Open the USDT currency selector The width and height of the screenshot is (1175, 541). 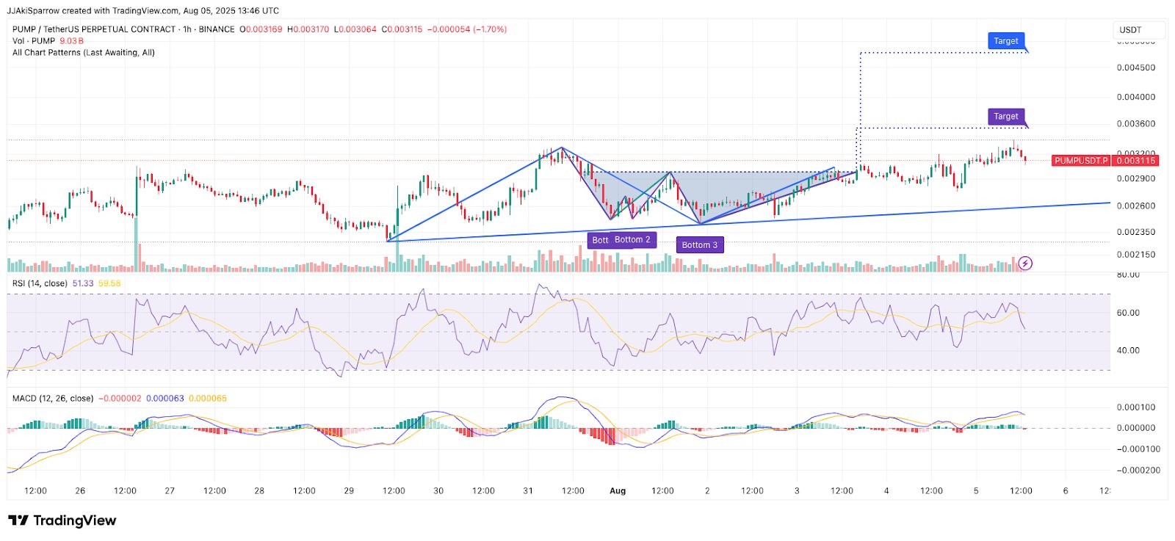pyautogui.click(x=1138, y=30)
